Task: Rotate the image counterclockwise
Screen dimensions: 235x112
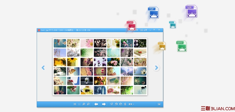Action: pyautogui.click(x=116, y=104)
